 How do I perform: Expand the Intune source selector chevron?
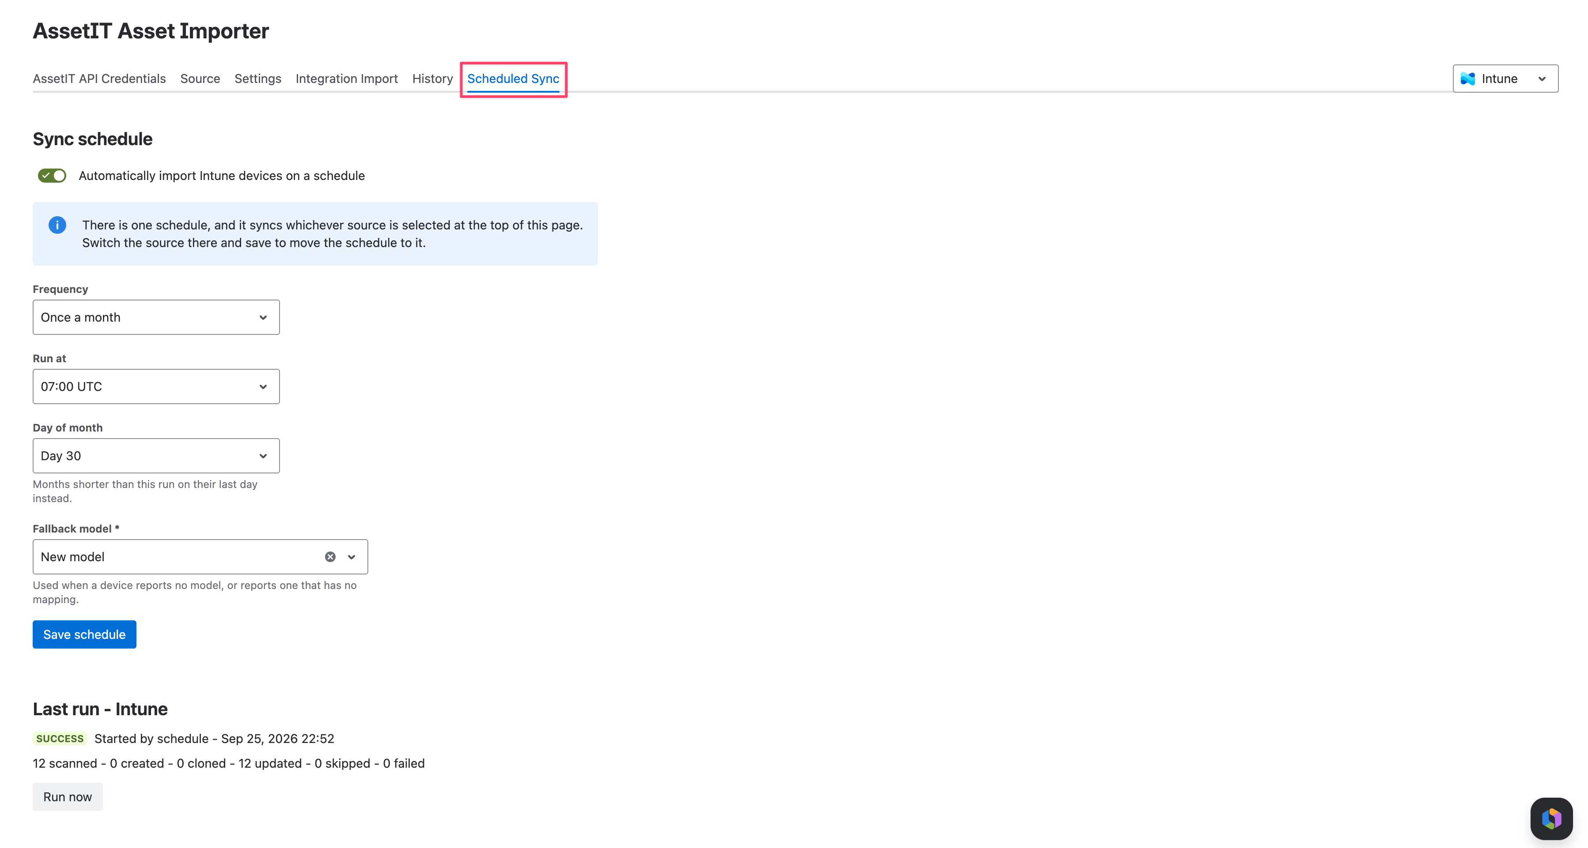pos(1542,79)
